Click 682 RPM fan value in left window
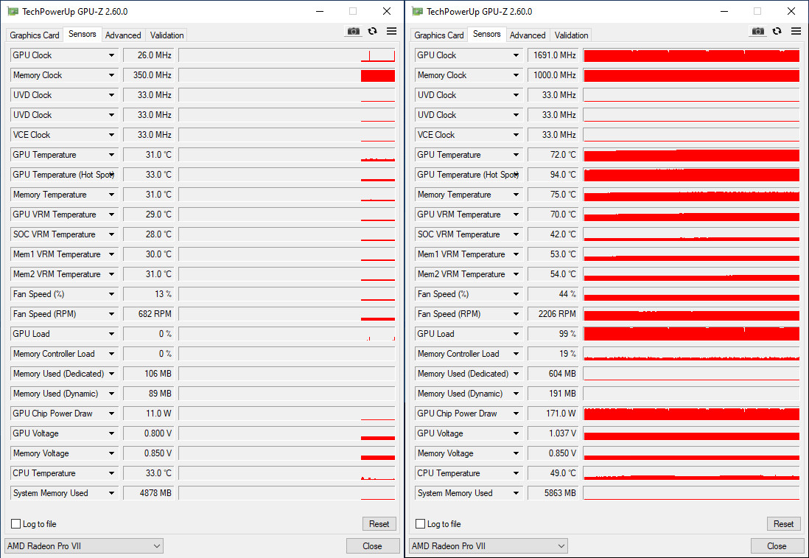 [x=147, y=314]
